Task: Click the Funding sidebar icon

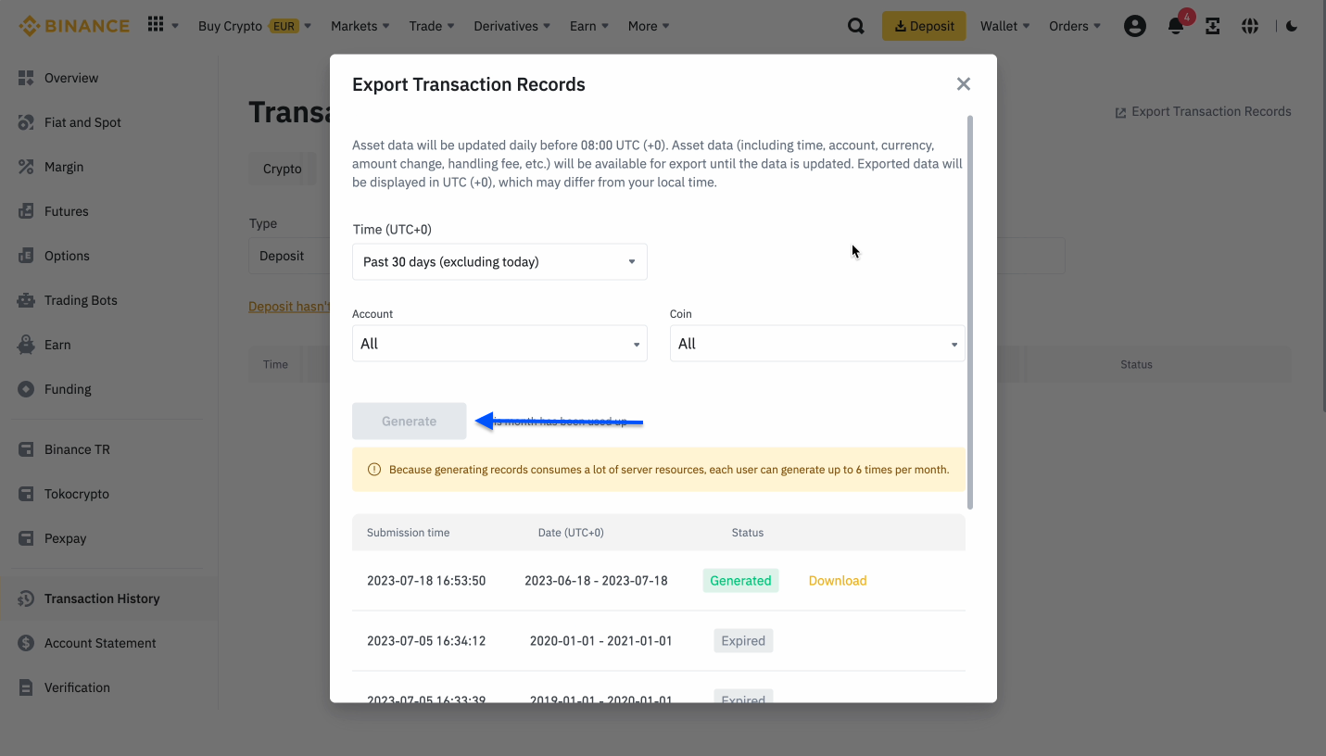Action: (x=26, y=389)
